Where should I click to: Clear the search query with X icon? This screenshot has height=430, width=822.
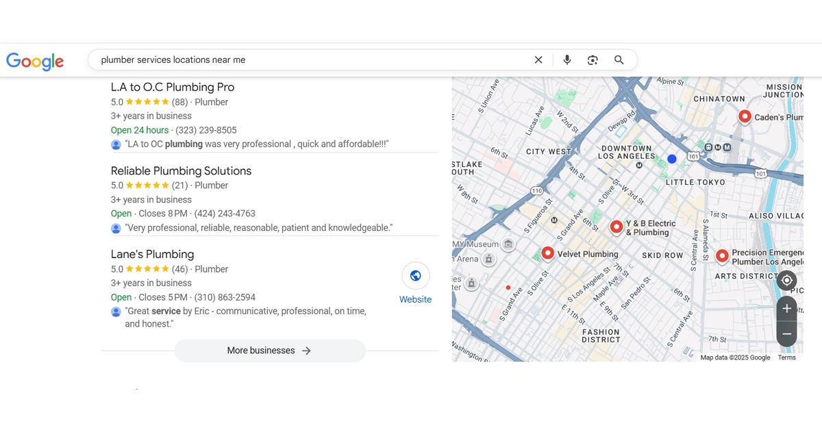538,60
